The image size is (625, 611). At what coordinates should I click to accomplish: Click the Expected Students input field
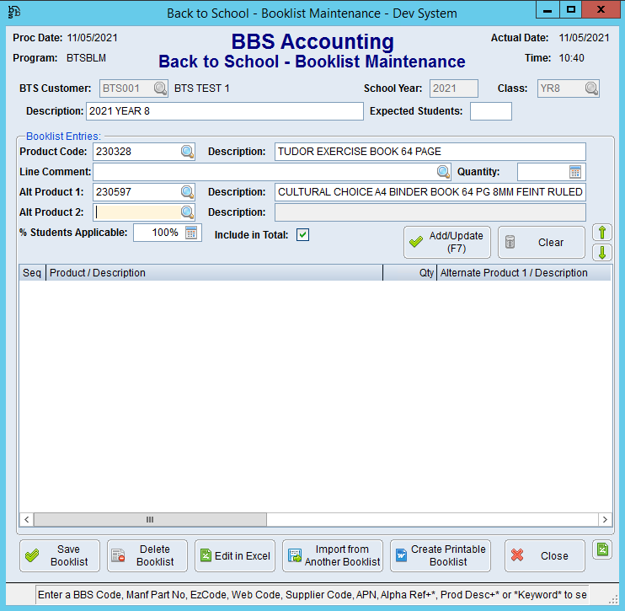click(490, 111)
